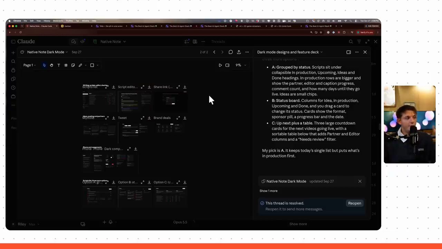This screenshot has height=249, width=442.
Task: Start presentation with the play icon
Action: pos(220,65)
